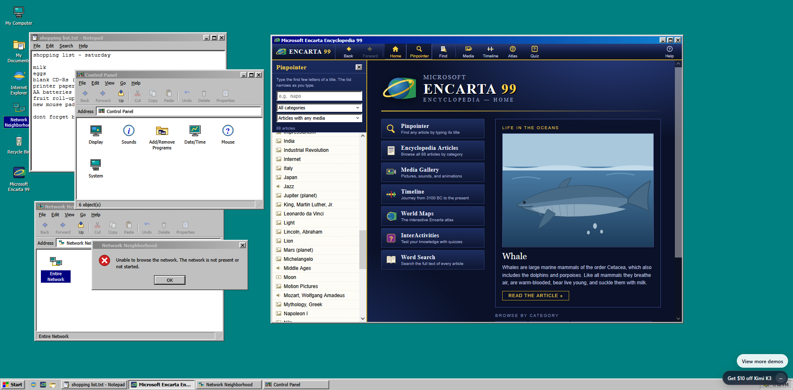
Task: Click the Pinpointer list scroll down arrow
Action: [x=363, y=319]
